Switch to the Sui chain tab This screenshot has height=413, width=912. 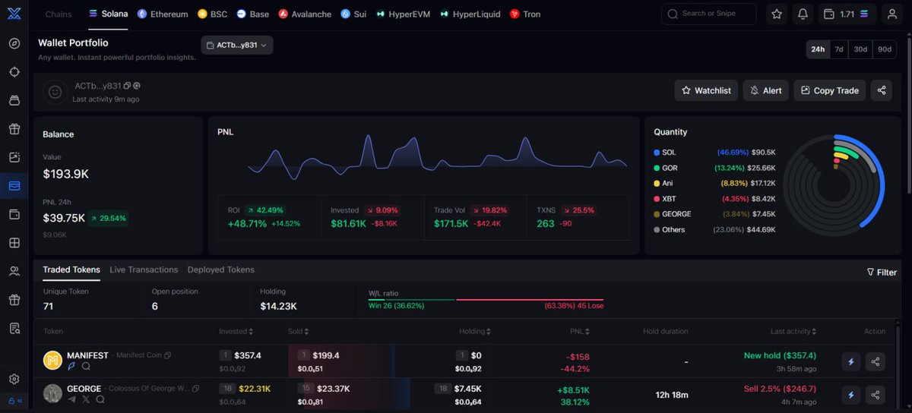tap(353, 14)
